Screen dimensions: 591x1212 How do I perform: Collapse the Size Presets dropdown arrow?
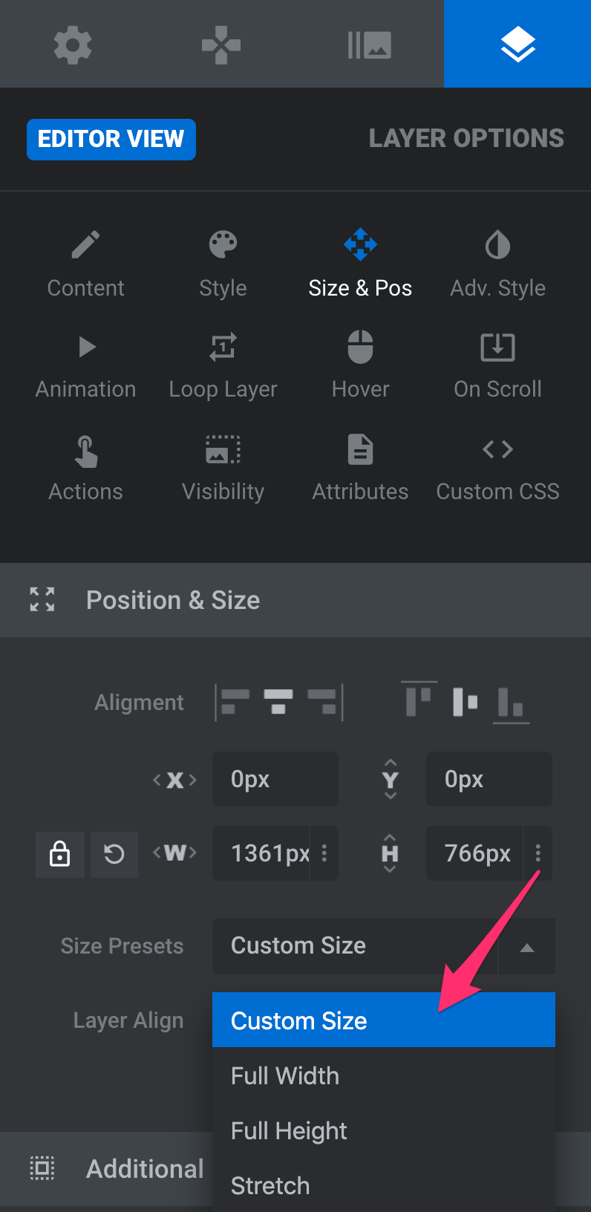(x=526, y=947)
